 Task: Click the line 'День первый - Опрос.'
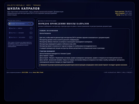pos(47,56)
